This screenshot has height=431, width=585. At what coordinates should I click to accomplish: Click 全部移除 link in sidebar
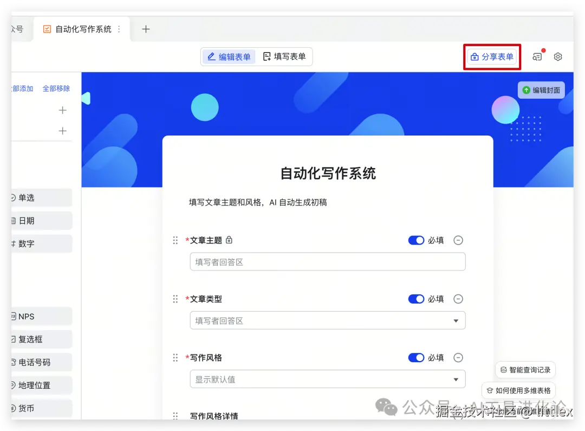56,88
